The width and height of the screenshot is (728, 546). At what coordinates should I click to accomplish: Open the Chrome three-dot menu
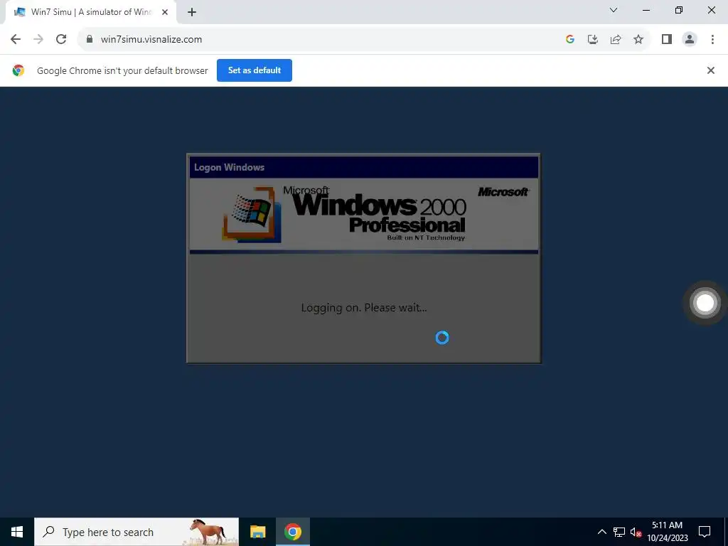(712, 40)
